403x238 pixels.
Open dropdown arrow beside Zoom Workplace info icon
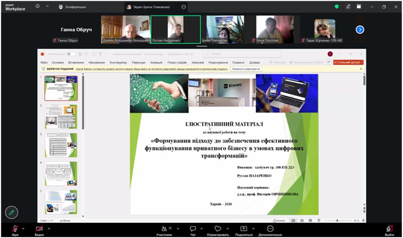[x=47, y=7]
